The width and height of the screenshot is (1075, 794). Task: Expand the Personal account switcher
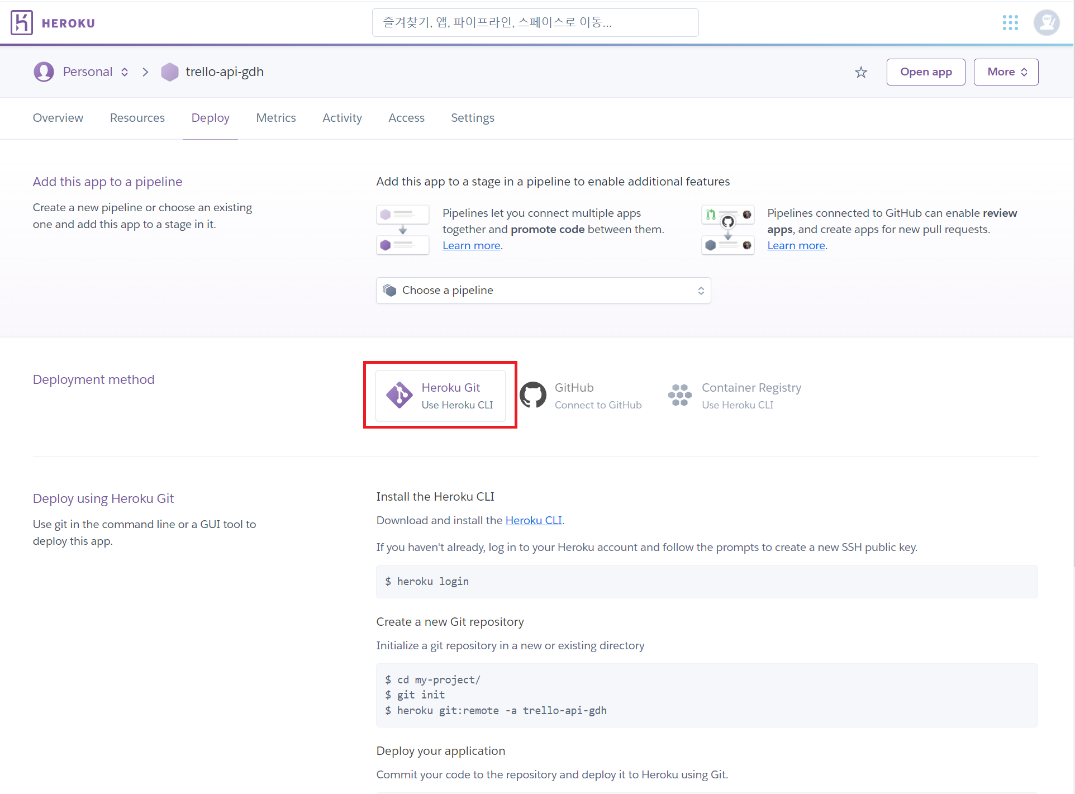[x=125, y=72]
